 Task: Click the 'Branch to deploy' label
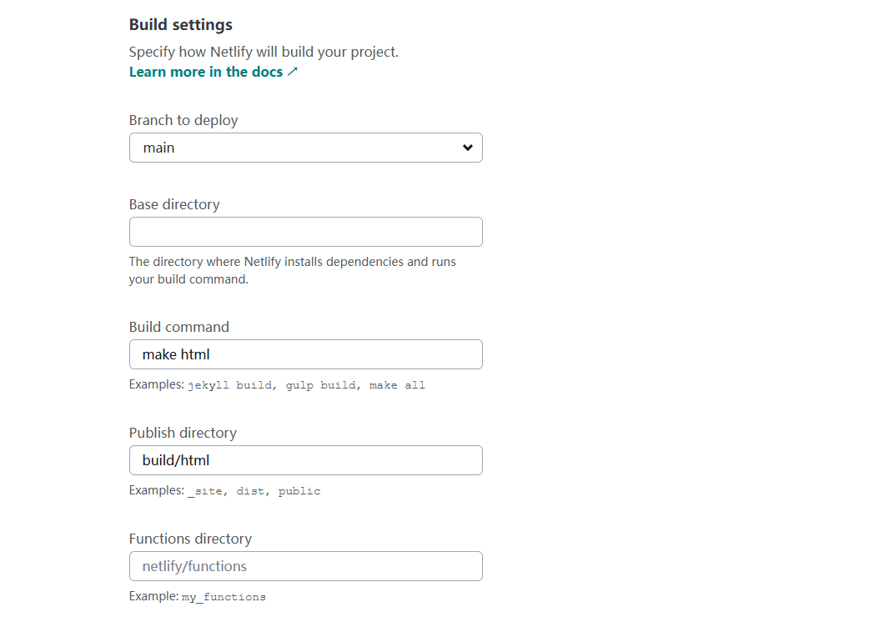pos(183,120)
